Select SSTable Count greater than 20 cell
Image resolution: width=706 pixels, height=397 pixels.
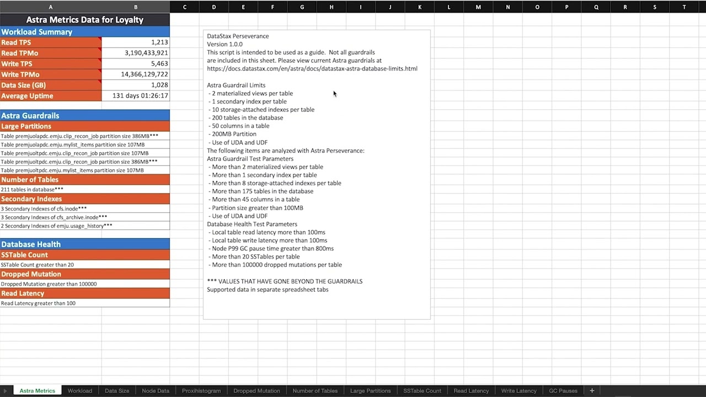tap(85, 265)
